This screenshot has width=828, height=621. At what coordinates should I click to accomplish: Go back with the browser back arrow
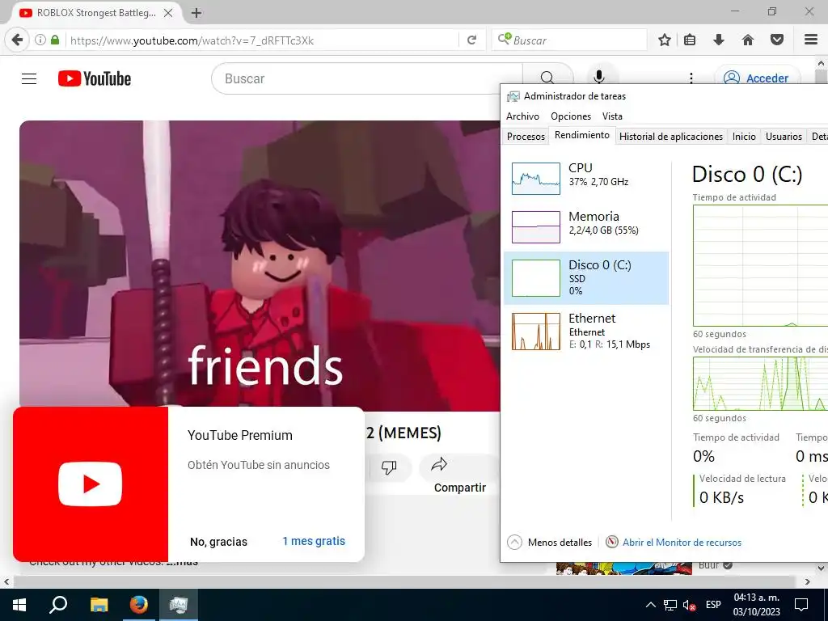(x=17, y=40)
